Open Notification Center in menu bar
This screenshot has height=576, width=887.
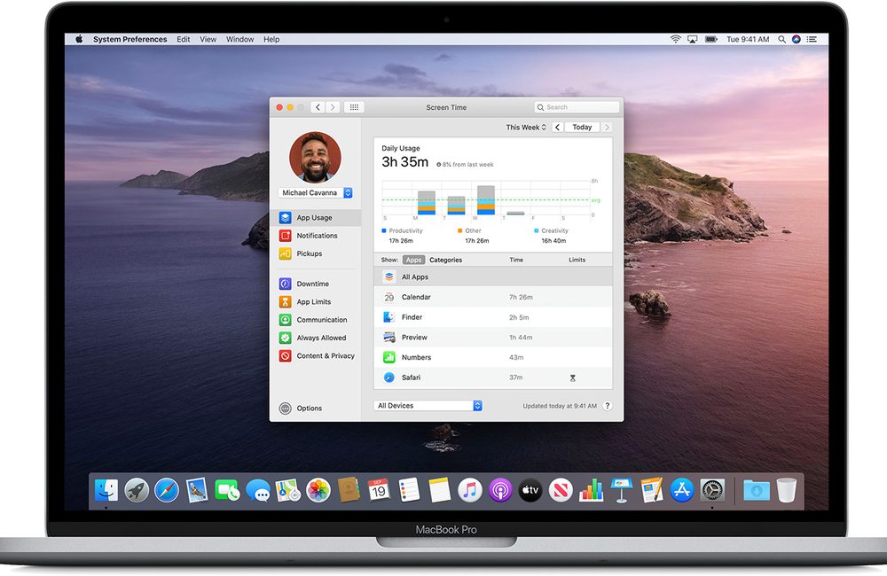pos(812,39)
